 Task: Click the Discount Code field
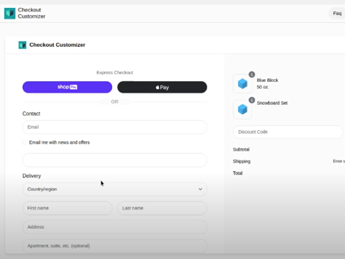[288, 132]
